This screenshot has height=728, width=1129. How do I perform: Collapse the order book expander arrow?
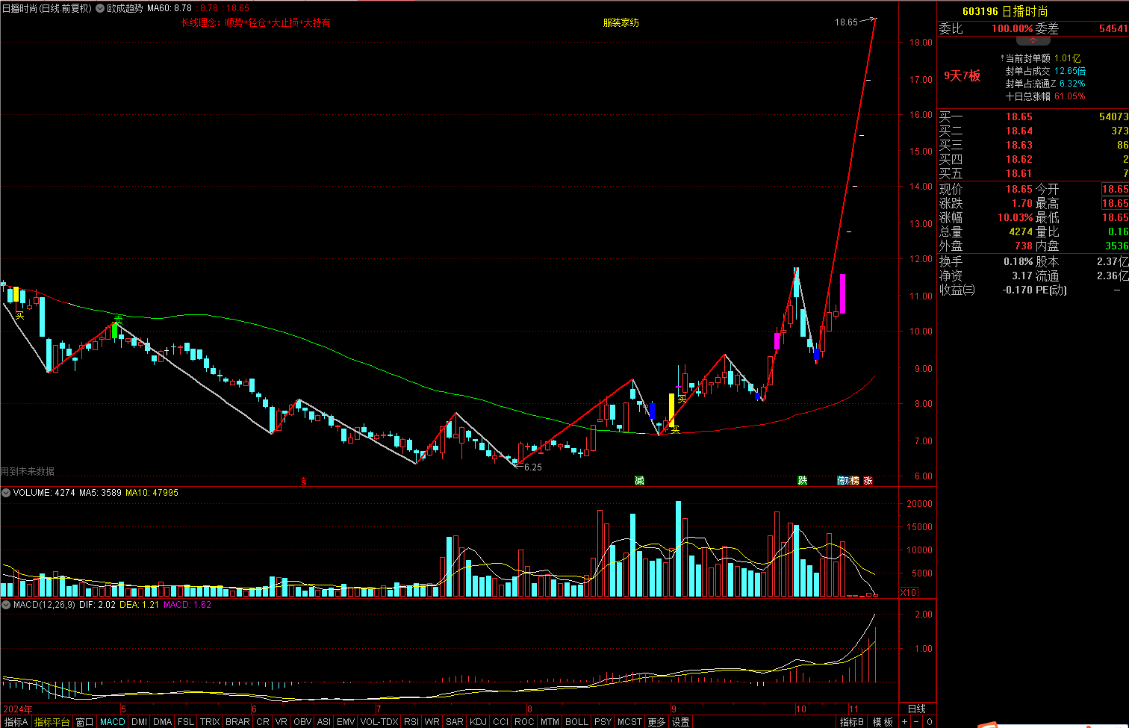tap(1033, 41)
